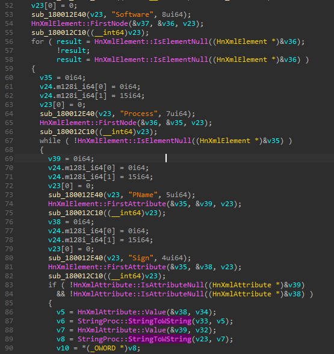Viewport: 334px width, 354px height.
Task: Click HnXmlElement::FirstNode on line 54
Action: click(x=80, y=23)
